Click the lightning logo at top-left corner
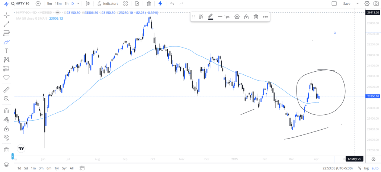The height and width of the screenshot is (172, 381). pos(7,4)
